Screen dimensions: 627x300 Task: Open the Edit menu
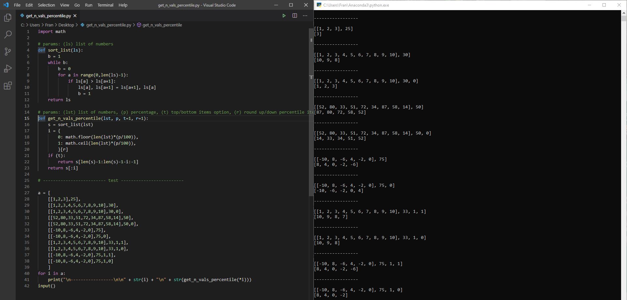click(x=29, y=5)
